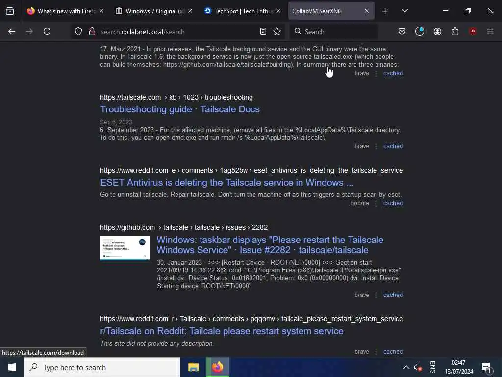
Task: Open options dots for r/Tailscale Reddit result
Action: click(x=376, y=351)
